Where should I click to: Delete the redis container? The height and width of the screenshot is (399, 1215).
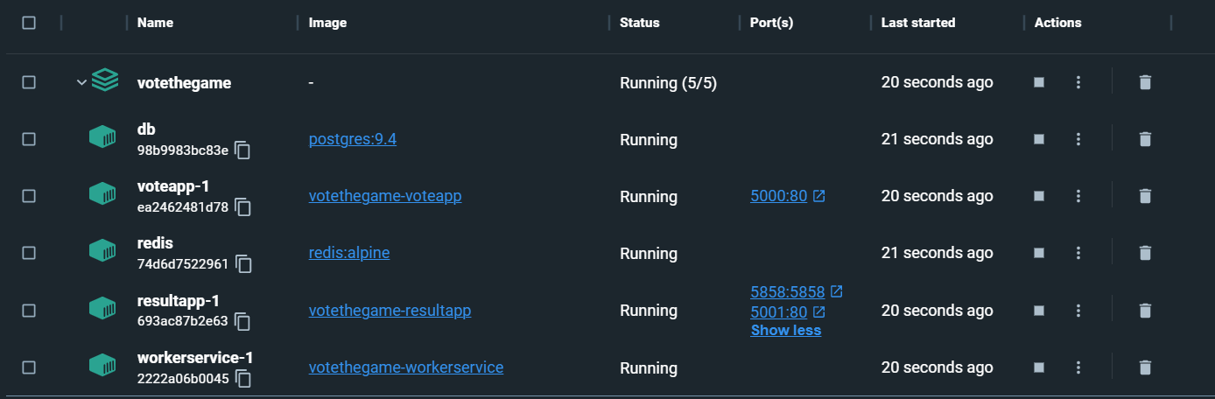(1145, 253)
